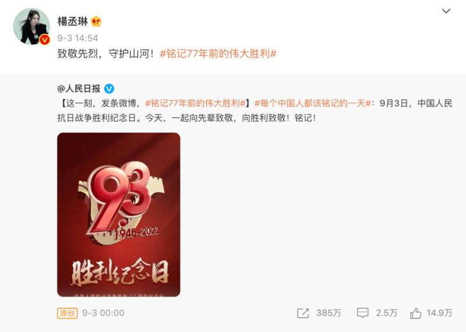Click like count 14.9万
This screenshot has height=332, width=466.
point(439,313)
